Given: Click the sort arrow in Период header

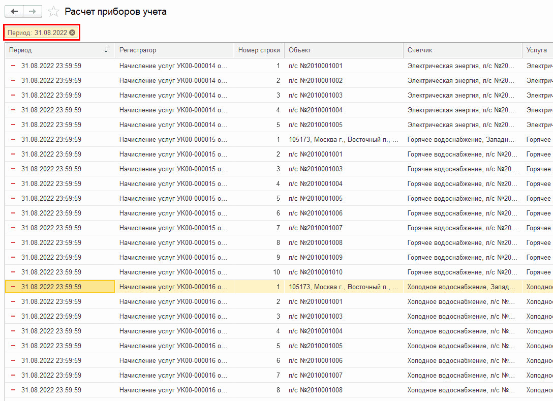Looking at the screenshot, I should (x=106, y=50).
